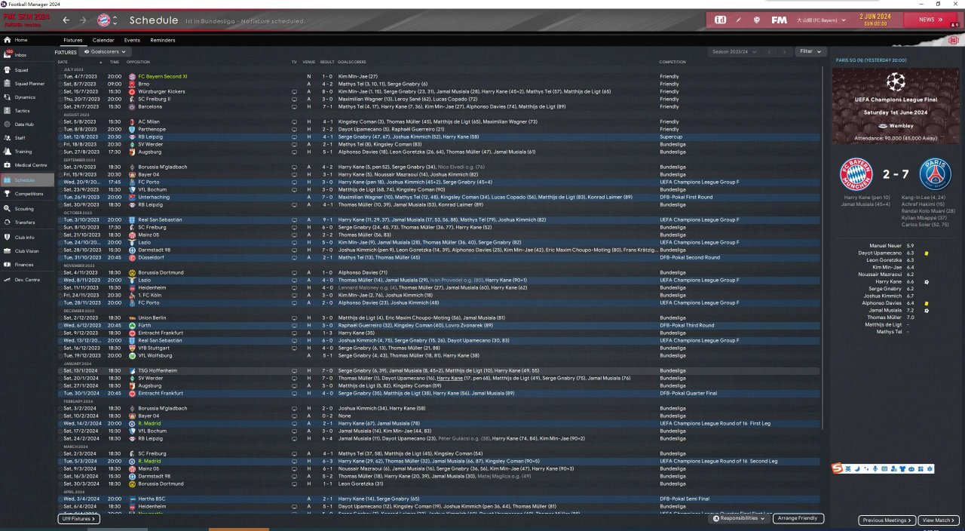
Task: Open Tactics in the sidebar
Action: pyautogui.click(x=27, y=111)
